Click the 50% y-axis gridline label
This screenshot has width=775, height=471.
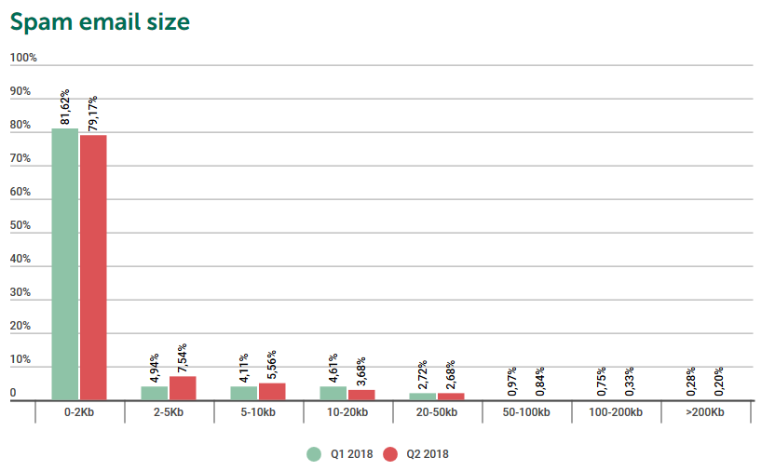(x=20, y=226)
